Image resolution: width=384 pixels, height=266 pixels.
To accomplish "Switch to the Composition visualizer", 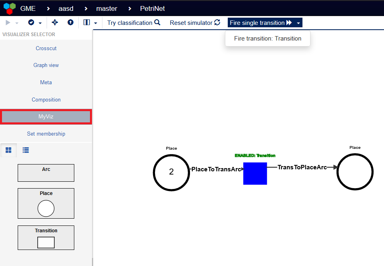I will point(46,99).
